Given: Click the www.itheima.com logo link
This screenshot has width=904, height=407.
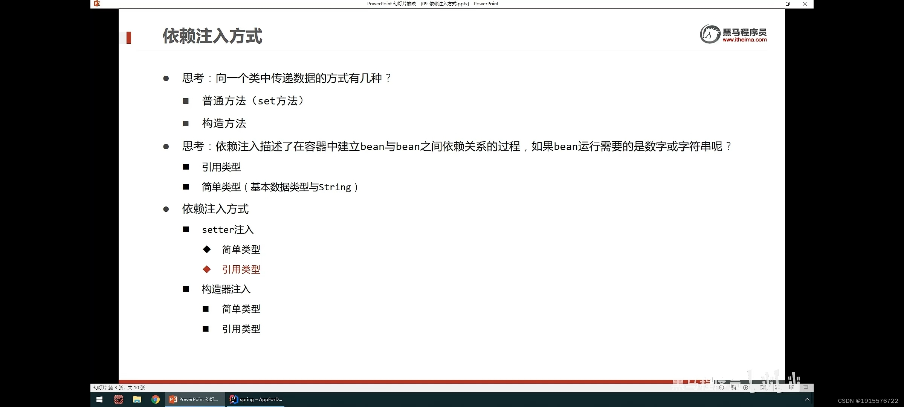Looking at the screenshot, I should (744, 40).
